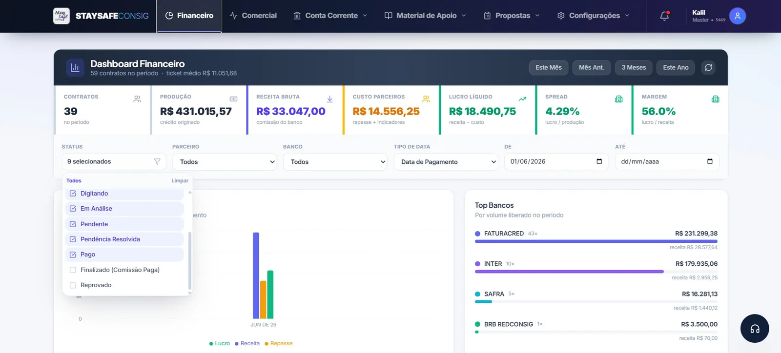Click the BRB REDCONSIG bank row label
This screenshot has height=353, width=781.
[x=508, y=324]
